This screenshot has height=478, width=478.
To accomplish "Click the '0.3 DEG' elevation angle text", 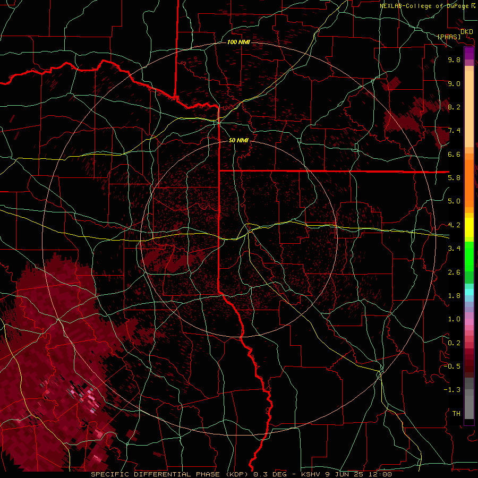I will [270, 474].
